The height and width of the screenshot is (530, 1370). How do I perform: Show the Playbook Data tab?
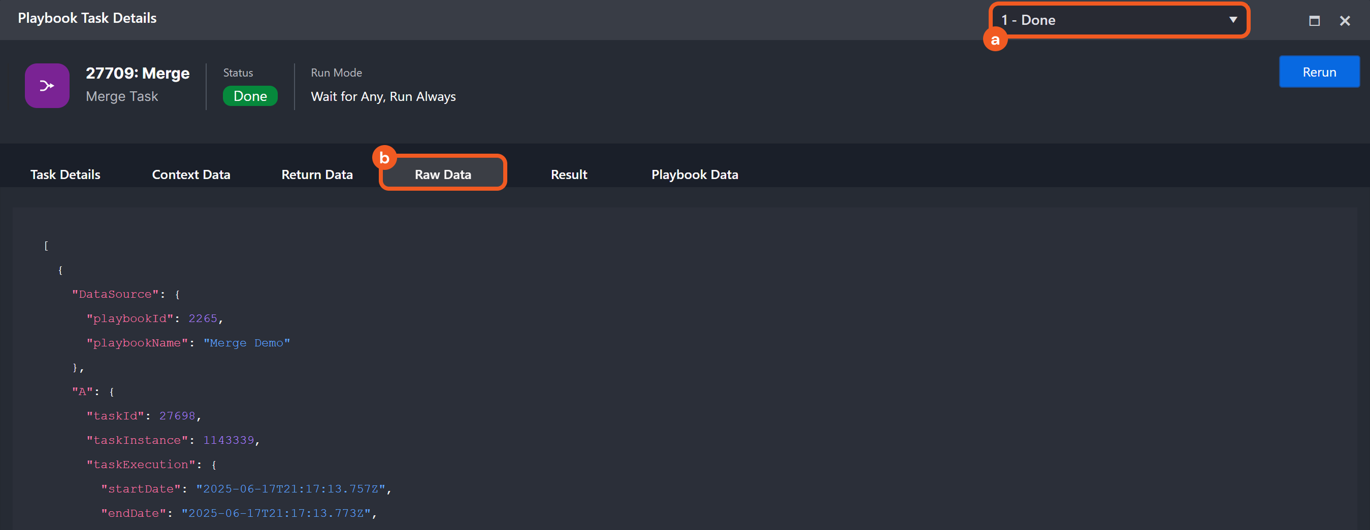pyautogui.click(x=694, y=174)
